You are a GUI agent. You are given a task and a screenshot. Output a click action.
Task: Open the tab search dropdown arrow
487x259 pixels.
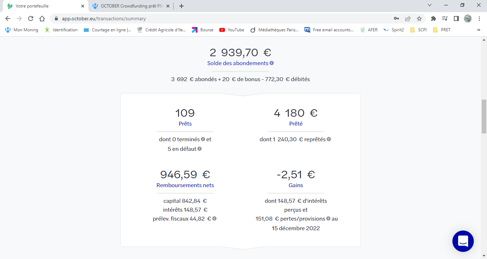coord(430,5)
